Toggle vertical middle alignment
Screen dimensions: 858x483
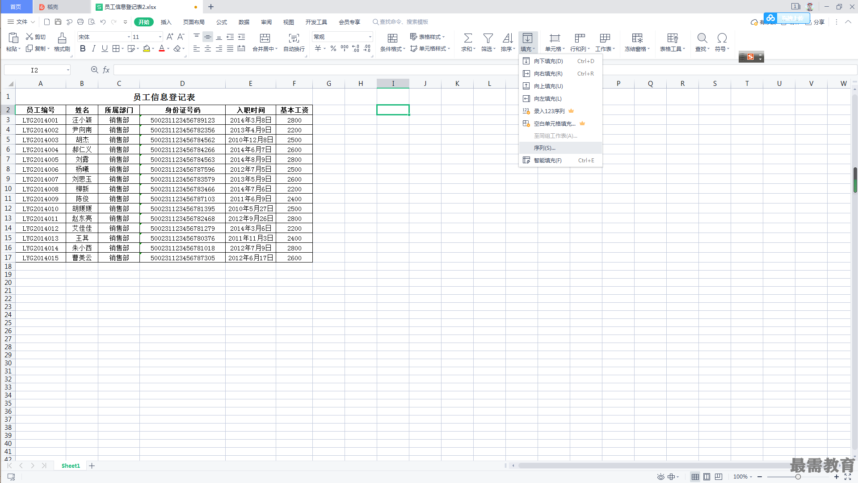[x=208, y=37]
